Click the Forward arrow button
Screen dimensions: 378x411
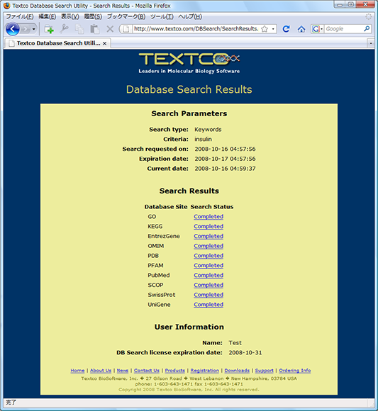(x=26, y=29)
